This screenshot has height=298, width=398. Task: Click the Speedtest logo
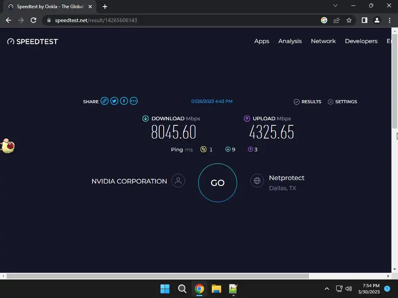(33, 42)
